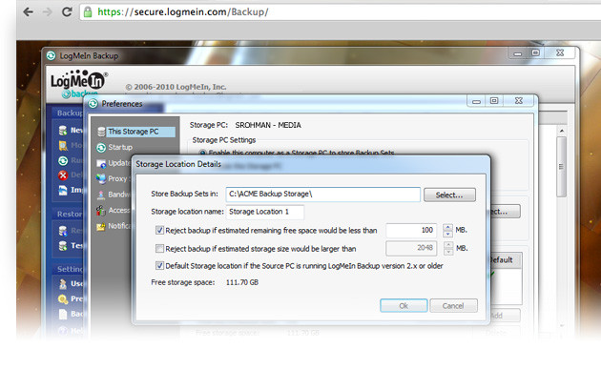This screenshot has width=601, height=370.
Task: Click the Notifications envelope icon
Action: [101, 226]
